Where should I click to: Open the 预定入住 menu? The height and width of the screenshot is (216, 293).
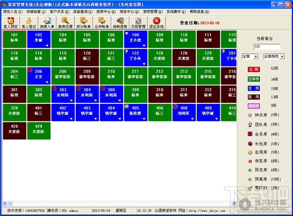tap(13, 12)
